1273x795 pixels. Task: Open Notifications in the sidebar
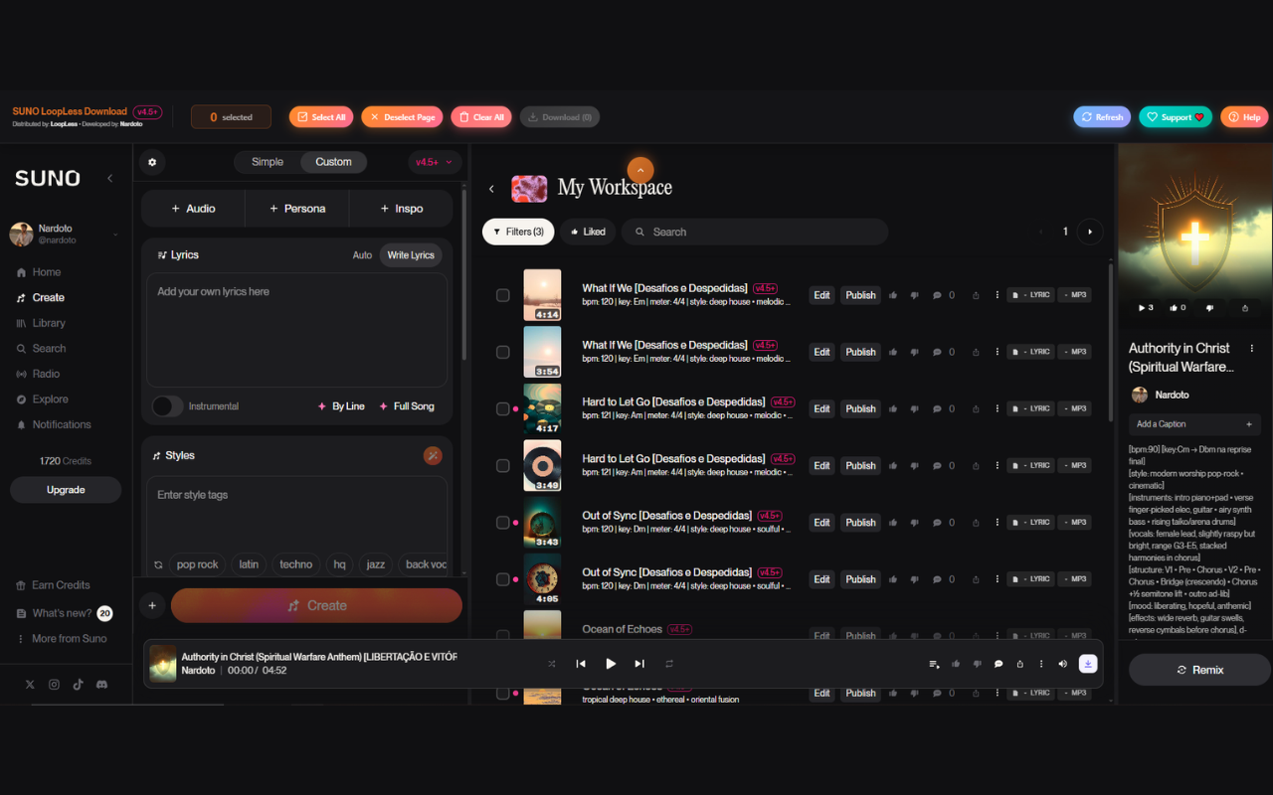pyautogui.click(x=61, y=424)
